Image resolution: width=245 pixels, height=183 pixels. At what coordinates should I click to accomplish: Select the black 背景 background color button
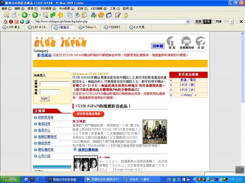click(207, 22)
